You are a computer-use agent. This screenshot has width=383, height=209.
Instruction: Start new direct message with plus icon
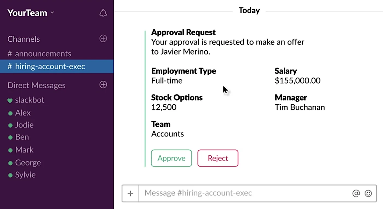pyautogui.click(x=103, y=85)
